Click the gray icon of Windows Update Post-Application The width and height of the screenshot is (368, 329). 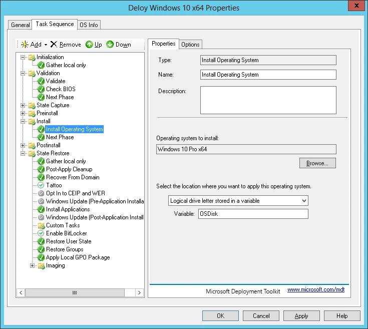point(41,217)
